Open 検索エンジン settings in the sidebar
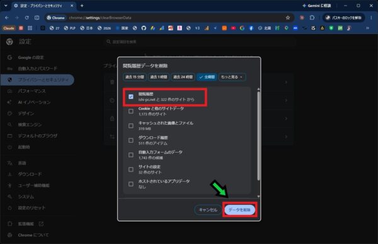 (30, 125)
